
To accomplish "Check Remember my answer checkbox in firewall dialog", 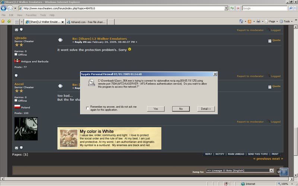I will tap(88, 108).
